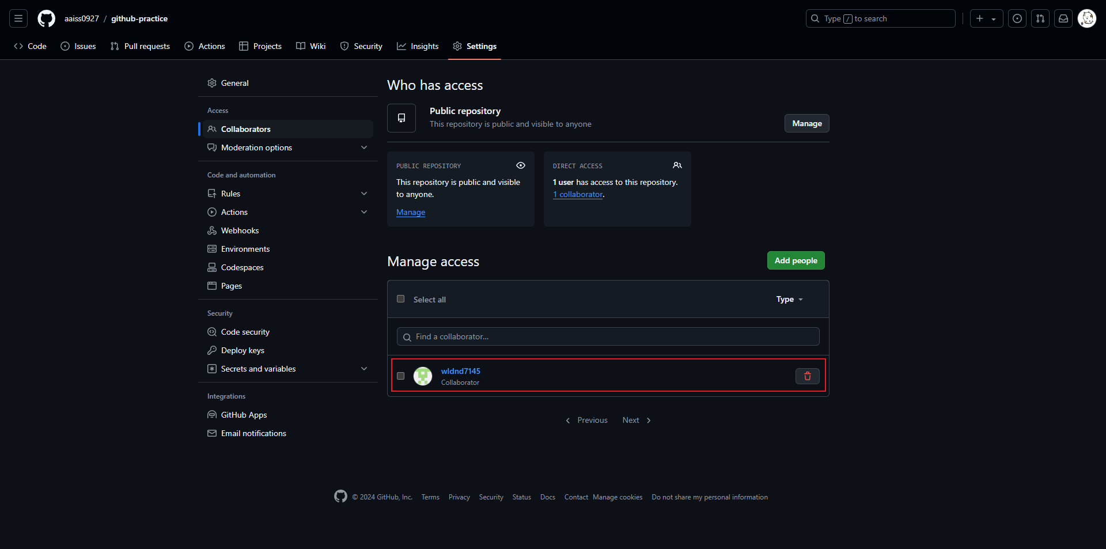The image size is (1106, 549).
Task: Select Collaborators in settings sidebar
Action: point(288,129)
